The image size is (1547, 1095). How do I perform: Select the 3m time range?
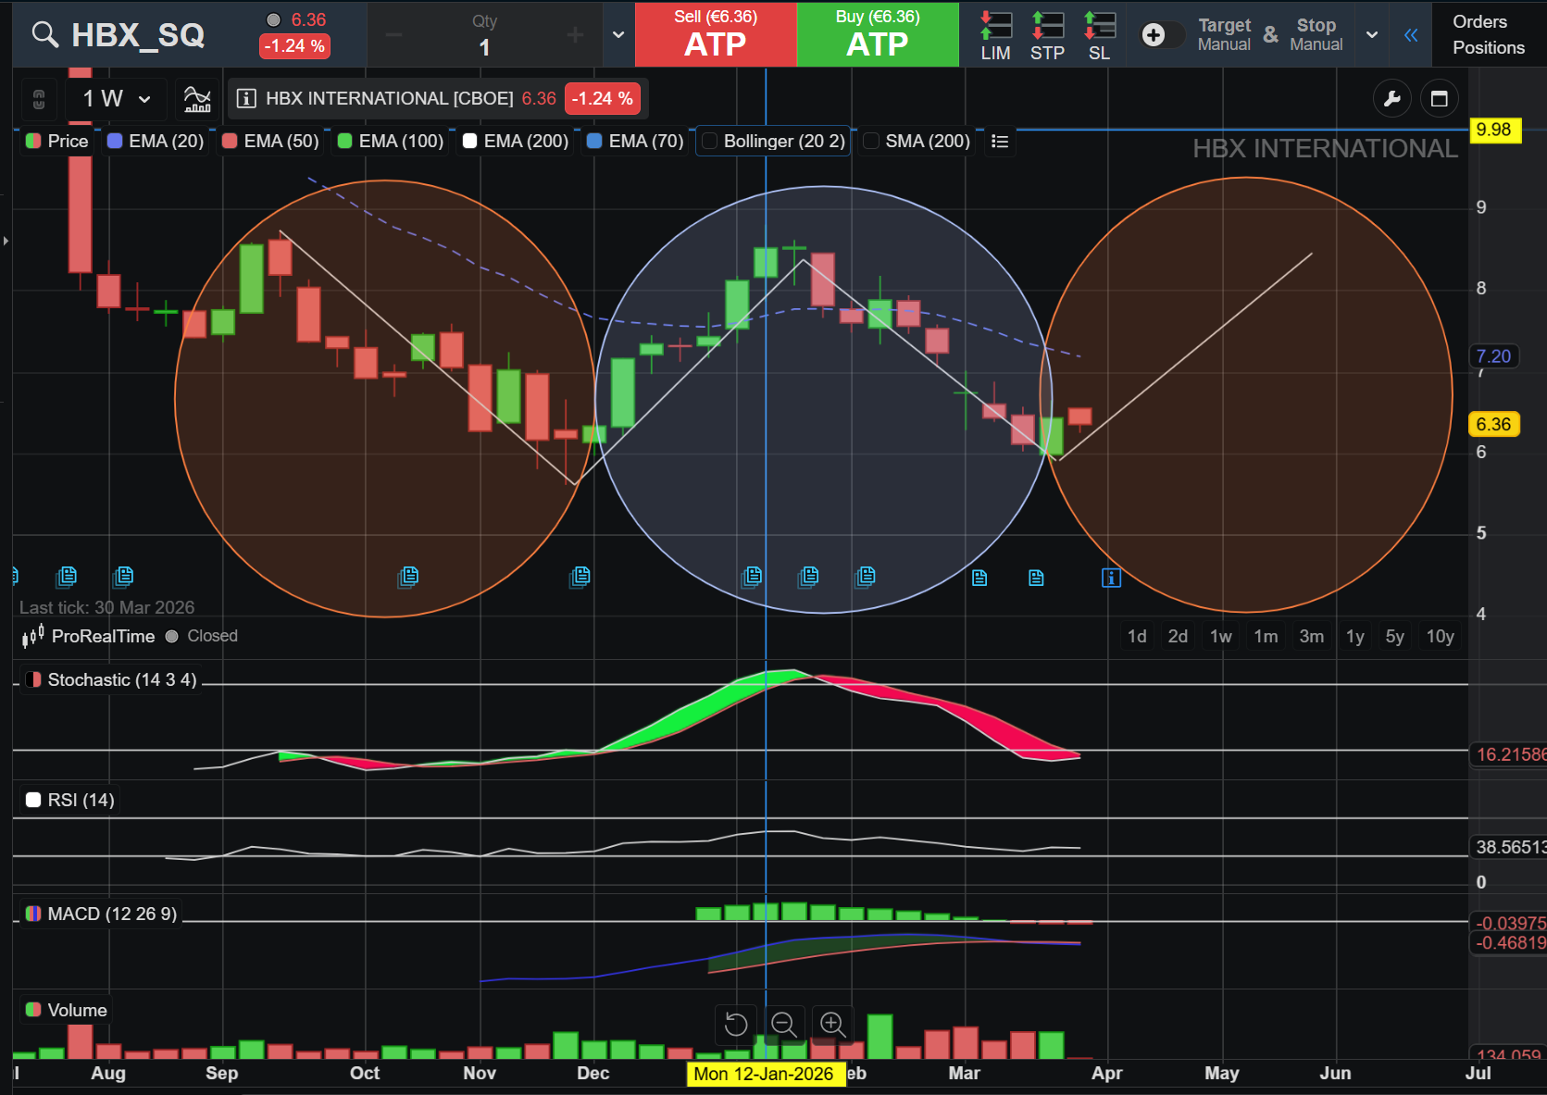pyautogui.click(x=1311, y=636)
